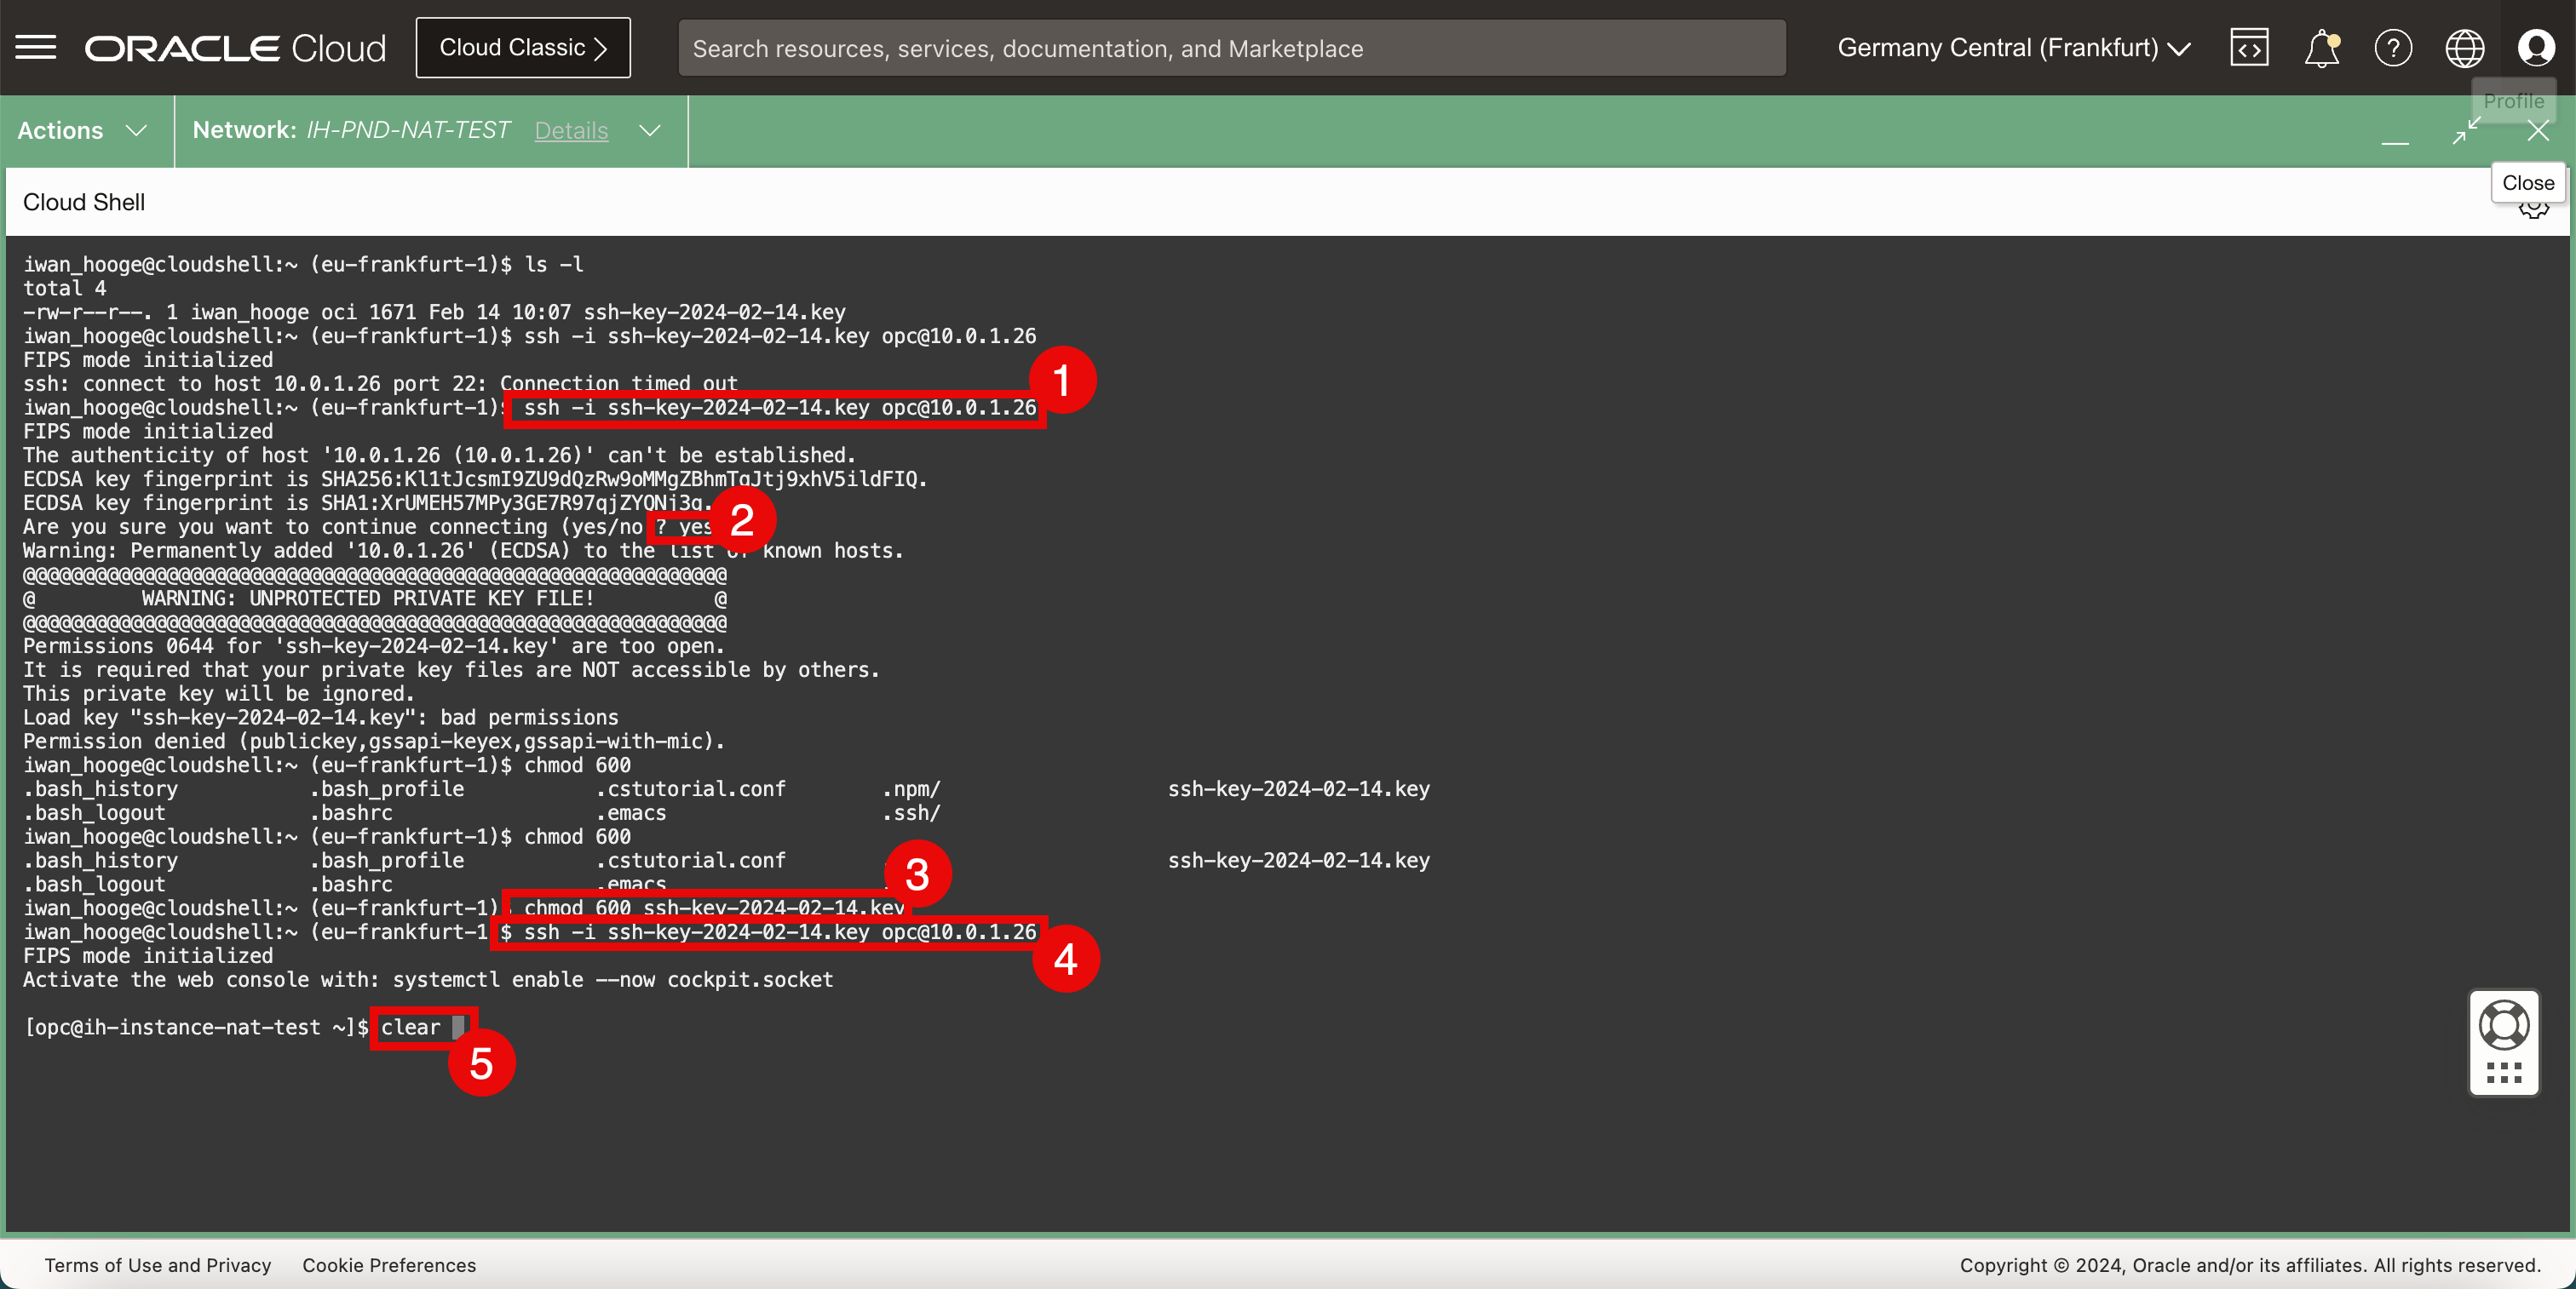Open the Help question mark menu
Screen dimensions: 2576x1289
click(2393, 48)
